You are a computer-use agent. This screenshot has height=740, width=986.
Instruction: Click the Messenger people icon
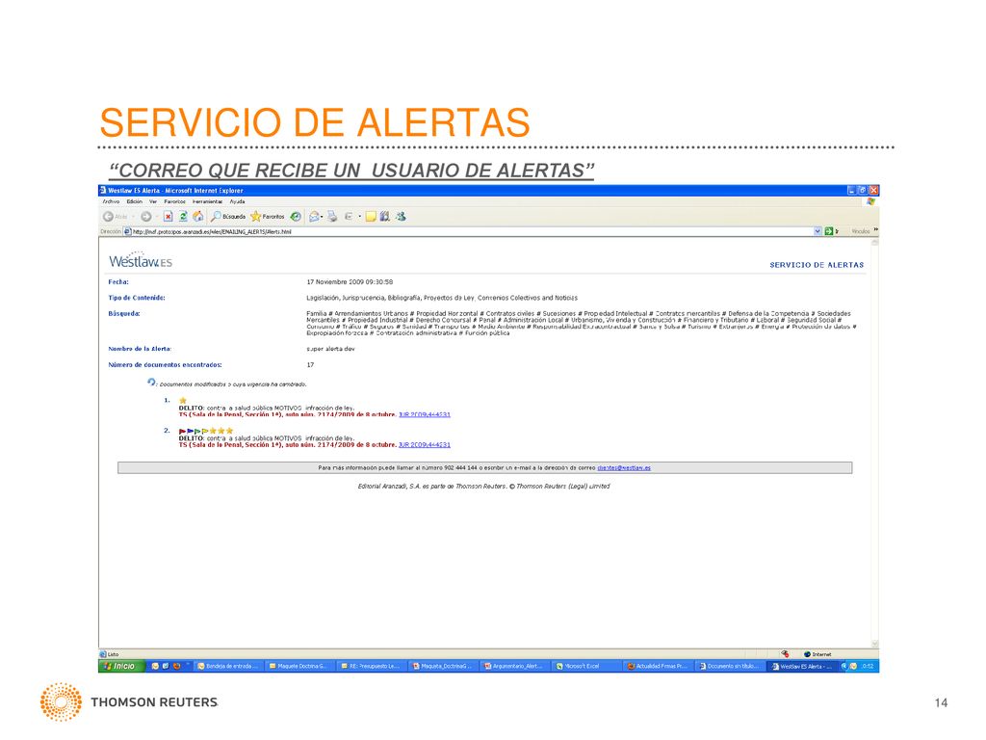(x=401, y=217)
